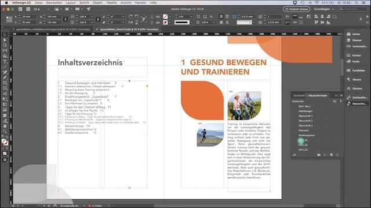Open the Datei menu
371x208 pixels.
coord(39,2)
